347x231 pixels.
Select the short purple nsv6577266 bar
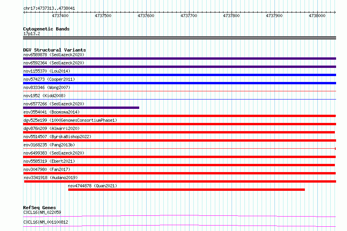(81, 108)
